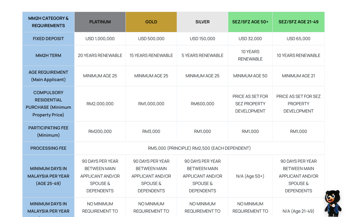Click 10 YEARS RENEWABLE under SEZ/SFZ AGE 50+

pos(250,55)
